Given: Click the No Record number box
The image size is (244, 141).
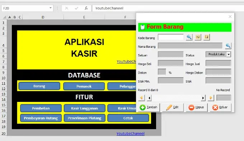Looking at the screenshot, I should click(x=224, y=98).
